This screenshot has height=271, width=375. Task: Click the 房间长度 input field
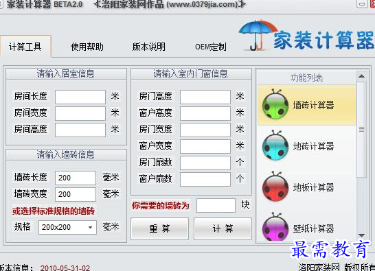click(x=80, y=97)
